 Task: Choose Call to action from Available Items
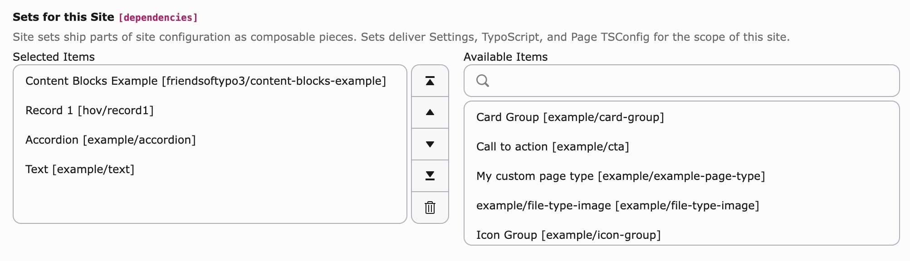(x=553, y=146)
